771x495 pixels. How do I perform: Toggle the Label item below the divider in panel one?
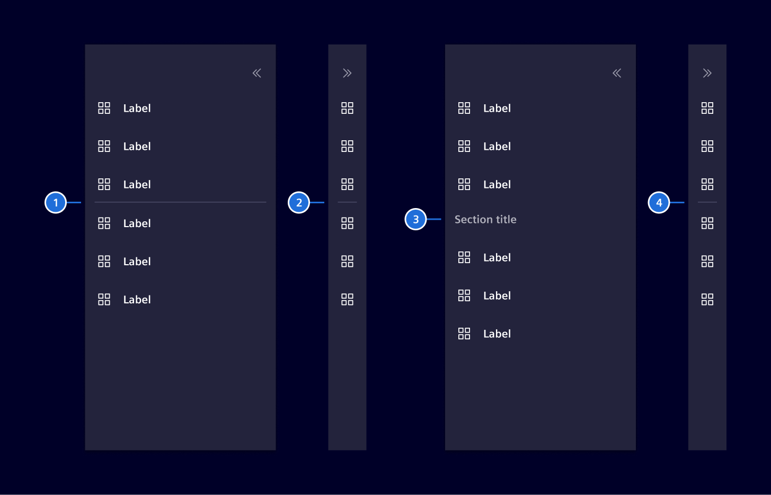click(137, 223)
